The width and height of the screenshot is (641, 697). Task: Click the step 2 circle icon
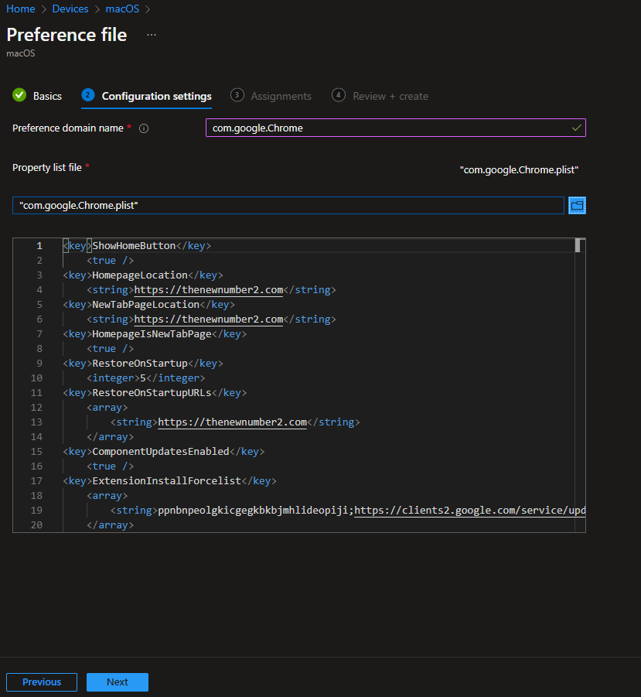(x=88, y=95)
